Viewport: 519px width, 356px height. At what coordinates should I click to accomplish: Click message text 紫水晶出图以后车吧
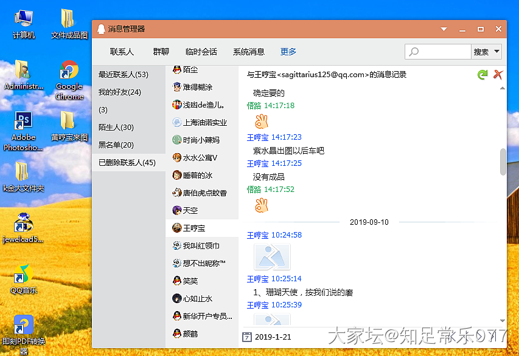click(x=288, y=151)
